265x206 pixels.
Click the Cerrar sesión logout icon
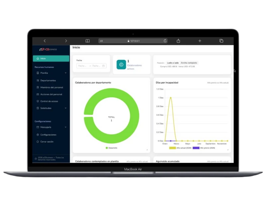point(38,142)
